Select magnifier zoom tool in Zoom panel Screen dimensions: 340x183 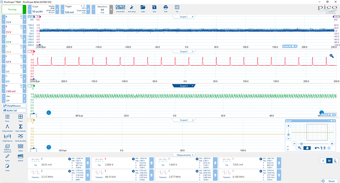[x=300, y=148]
